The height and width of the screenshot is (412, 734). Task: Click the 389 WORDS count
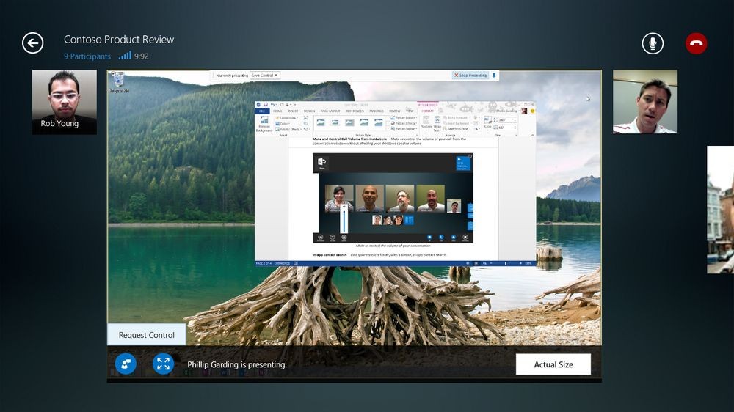(x=283, y=263)
